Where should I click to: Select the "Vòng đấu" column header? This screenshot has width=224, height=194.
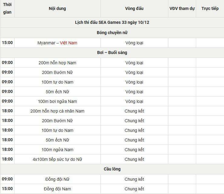(134, 8)
